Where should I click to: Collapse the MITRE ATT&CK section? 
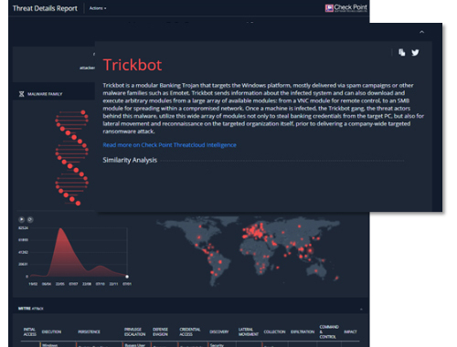[x=361, y=309]
